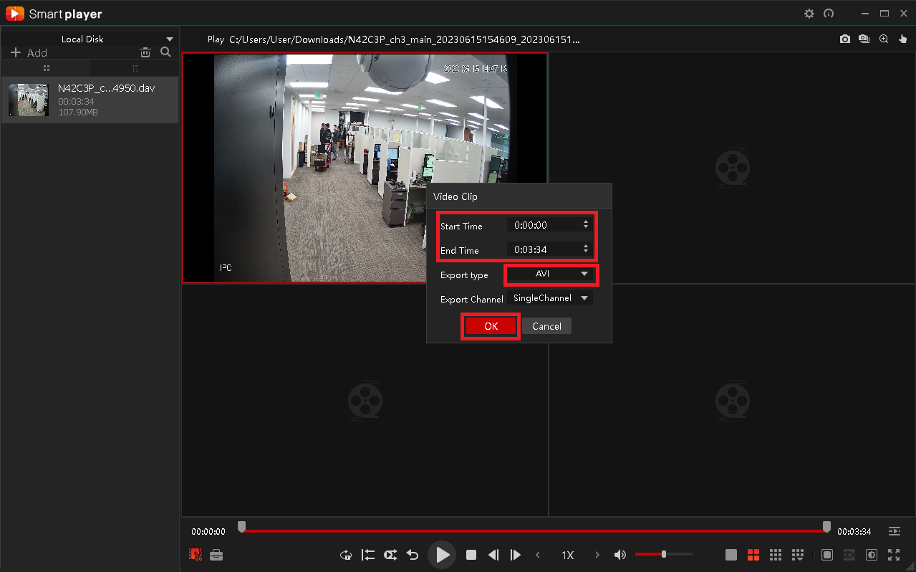The image size is (916, 572).
Task: Click the digital zoom magnifier icon
Action: pos(884,39)
